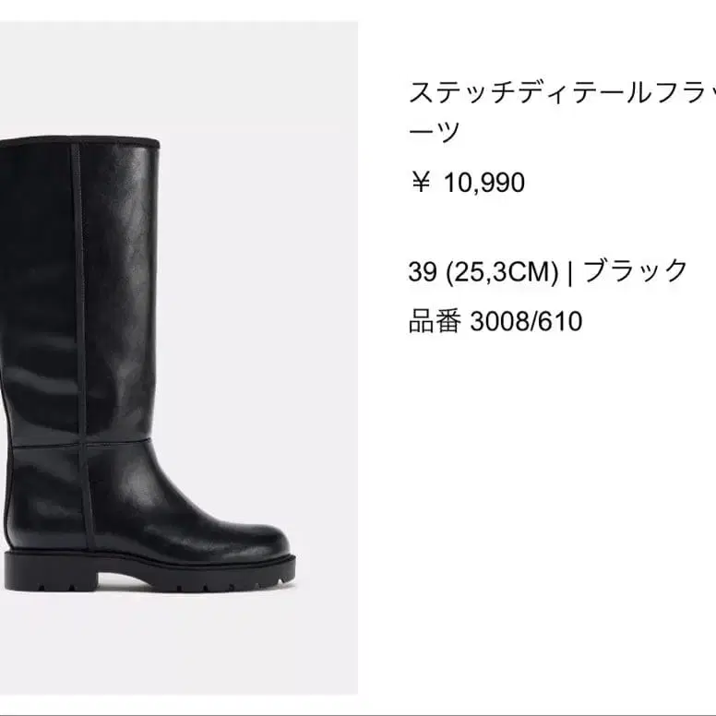
Task: Click the title's second line ーツ
Action: 434,132
